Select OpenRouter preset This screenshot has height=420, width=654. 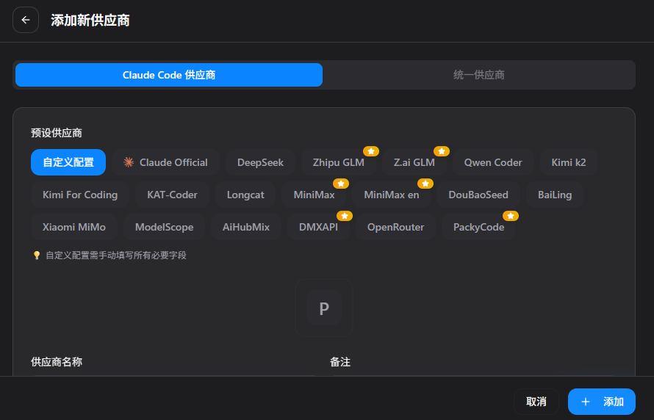[x=395, y=227]
